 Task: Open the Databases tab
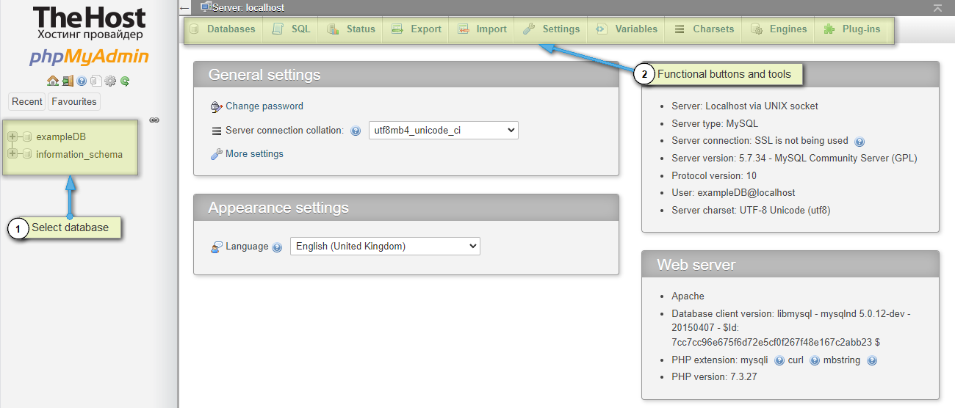(223, 29)
